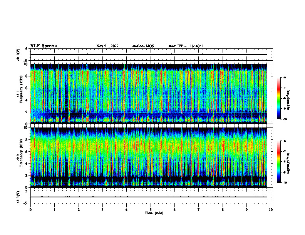Viewport: 305px width, 235px height.
Task: Click the time axis tick label '10'
Action: coord(271,210)
